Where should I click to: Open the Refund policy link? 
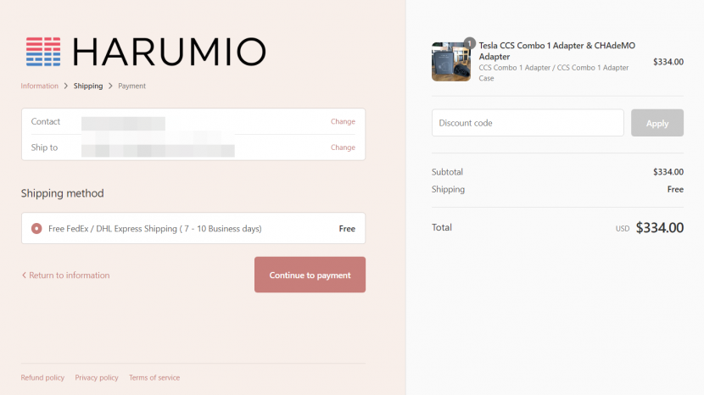(42, 378)
